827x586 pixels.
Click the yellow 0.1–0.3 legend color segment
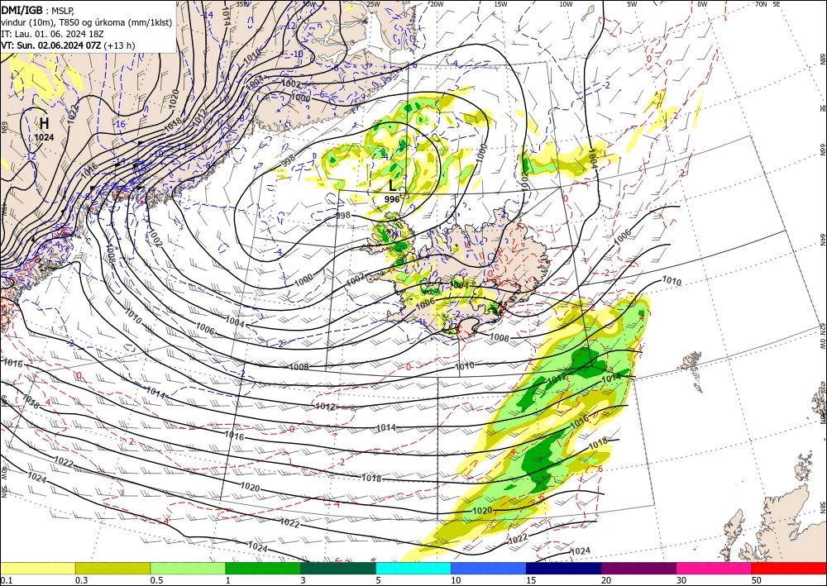point(37,568)
